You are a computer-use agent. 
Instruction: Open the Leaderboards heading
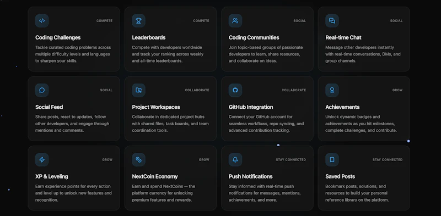(x=149, y=37)
